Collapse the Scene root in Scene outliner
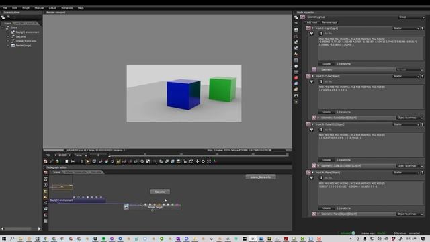 click(x=3, y=28)
